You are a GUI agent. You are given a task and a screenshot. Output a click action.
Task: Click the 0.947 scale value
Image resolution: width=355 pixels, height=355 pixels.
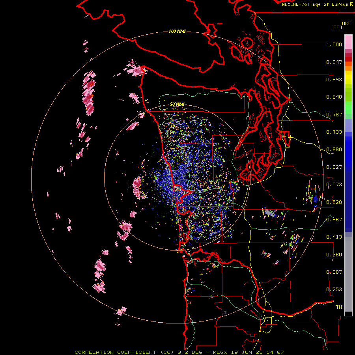click(x=334, y=62)
